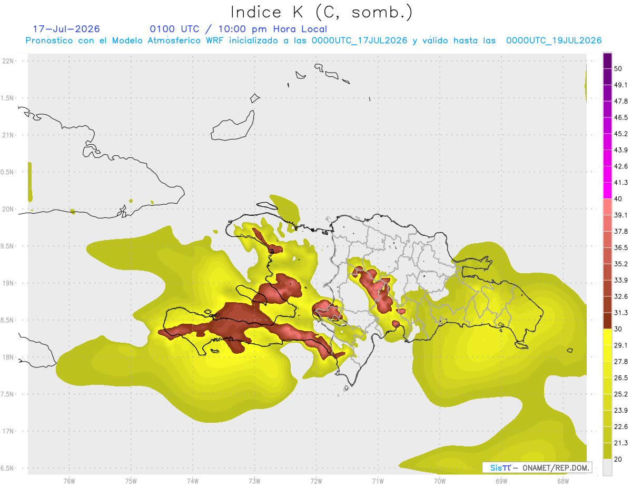
Task: Click the '25.2' value on the color scale
Action: 621,394
